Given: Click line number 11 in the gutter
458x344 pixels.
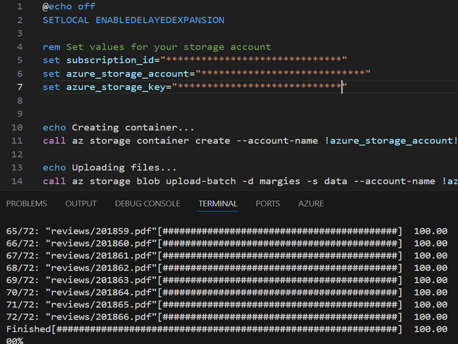Looking at the screenshot, I should [x=17, y=141].
